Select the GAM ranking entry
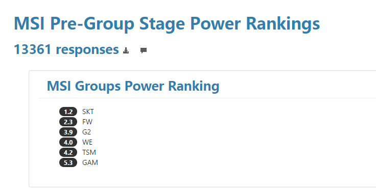 pyautogui.click(x=90, y=162)
